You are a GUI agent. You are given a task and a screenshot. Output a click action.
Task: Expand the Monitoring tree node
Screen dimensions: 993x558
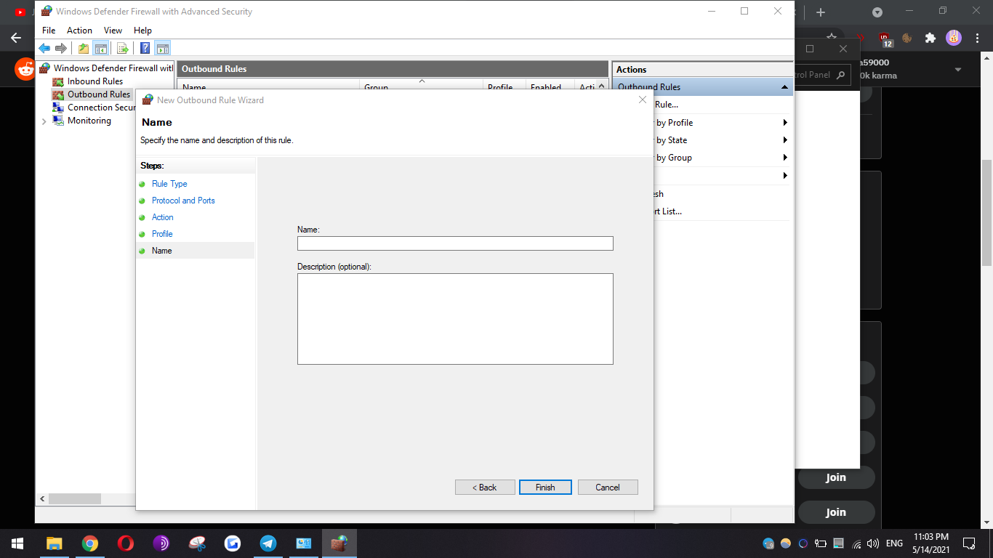click(44, 121)
